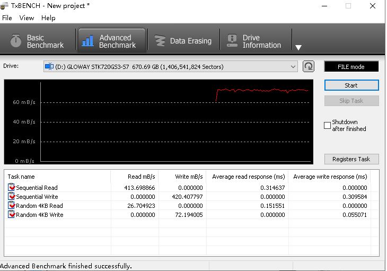Image resolution: width=387 pixels, height=271 pixels.
Task: Click the 0.314637 read response value
Action: click(272, 188)
